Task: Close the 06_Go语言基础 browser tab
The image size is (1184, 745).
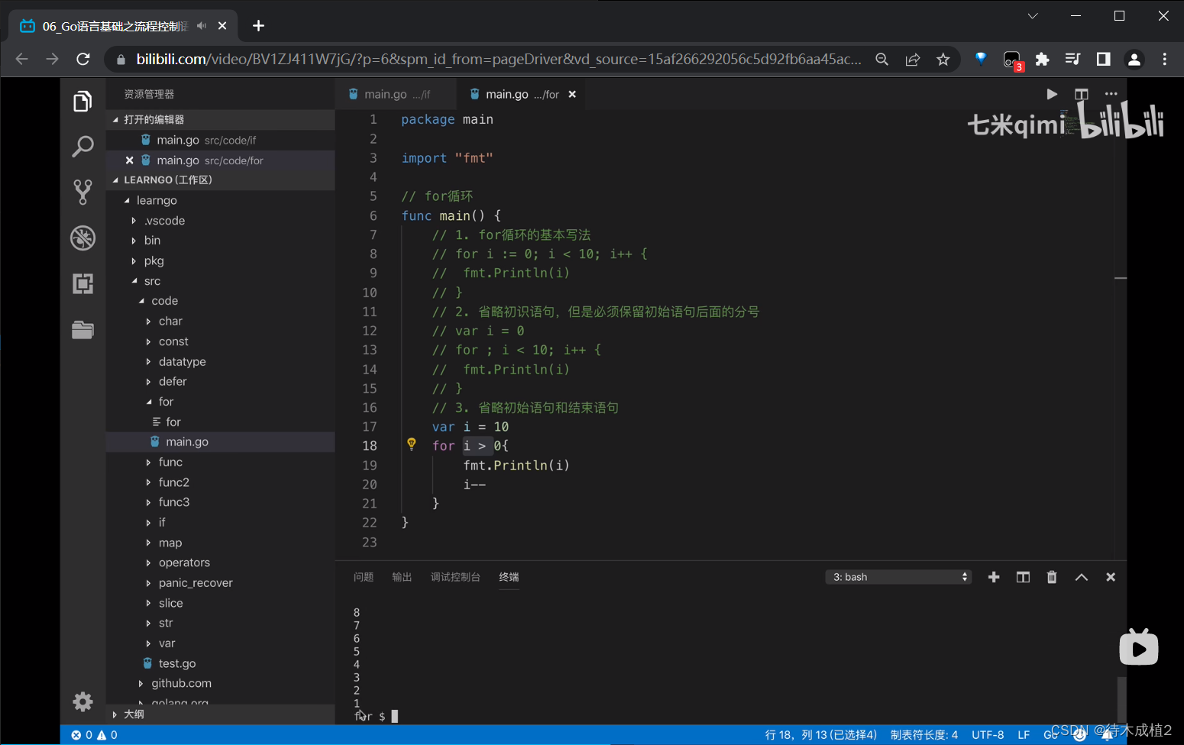Action: coord(222,26)
